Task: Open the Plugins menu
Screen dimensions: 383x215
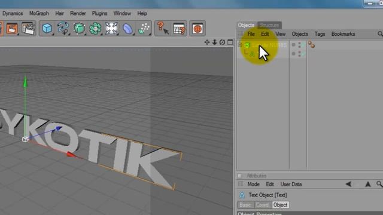Action: pyautogui.click(x=99, y=13)
